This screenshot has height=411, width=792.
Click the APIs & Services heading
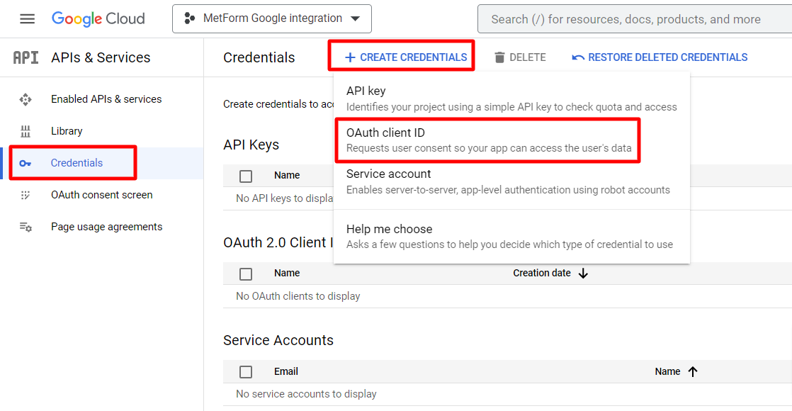pyautogui.click(x=101, y=57)
